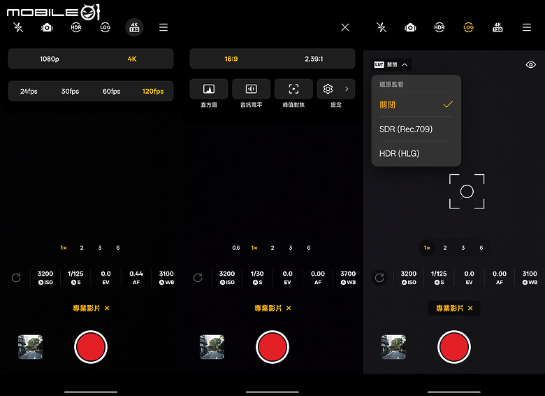This screenshot has height=396, width=545.
Task: Open hamburger menu in right screen
Action: click(x=527, y=27)
